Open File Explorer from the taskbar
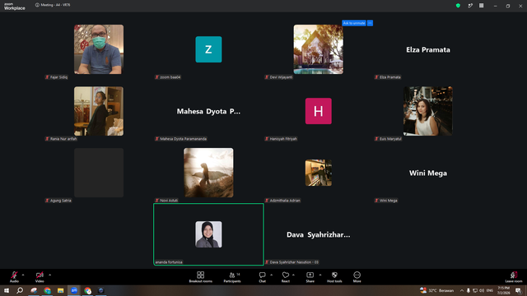 pos(60,290)
